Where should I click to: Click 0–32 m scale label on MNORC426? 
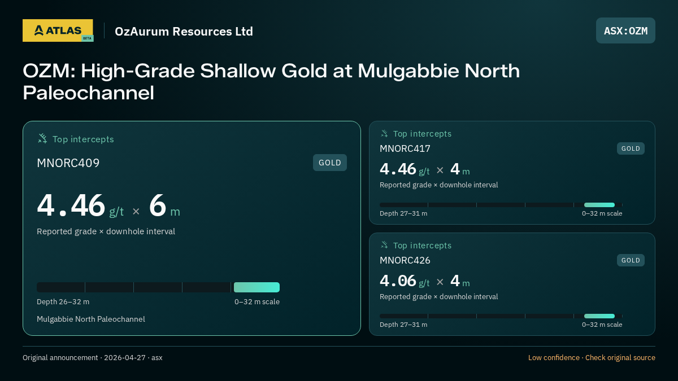[602, 325]
